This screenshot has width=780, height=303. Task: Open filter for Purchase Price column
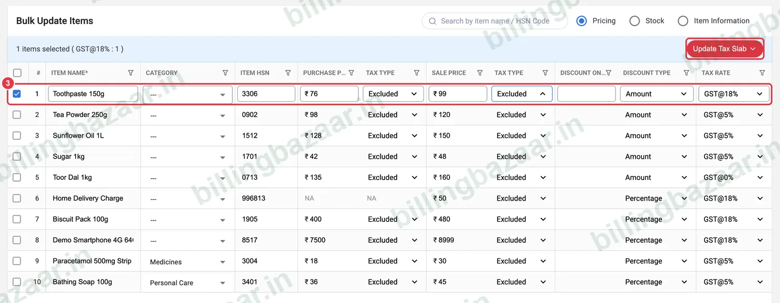[x=351, y=73]
